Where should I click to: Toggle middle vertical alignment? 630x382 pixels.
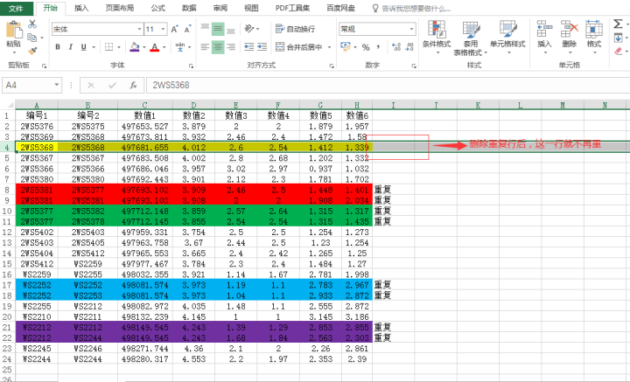218,29
